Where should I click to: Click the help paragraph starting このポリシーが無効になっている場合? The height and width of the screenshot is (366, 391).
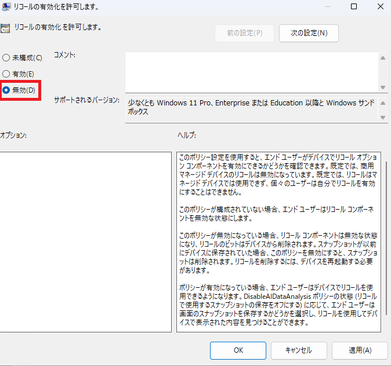click(278, 252)
